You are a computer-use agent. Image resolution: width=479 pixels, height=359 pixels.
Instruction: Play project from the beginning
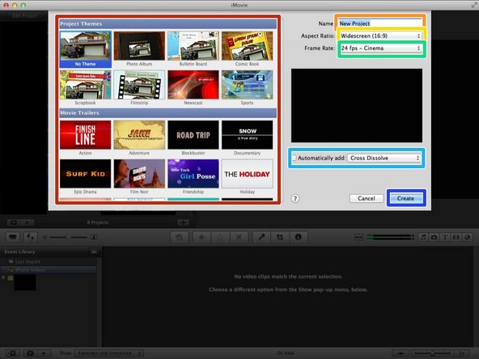28,222
